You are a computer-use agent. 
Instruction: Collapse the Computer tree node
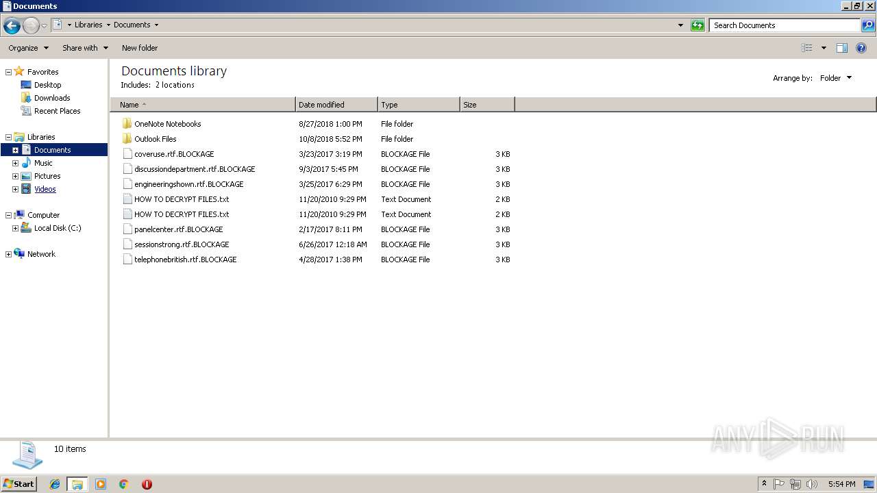8,215
